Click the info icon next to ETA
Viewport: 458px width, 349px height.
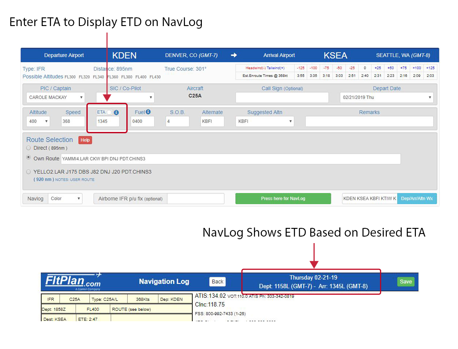coord(116,112)
